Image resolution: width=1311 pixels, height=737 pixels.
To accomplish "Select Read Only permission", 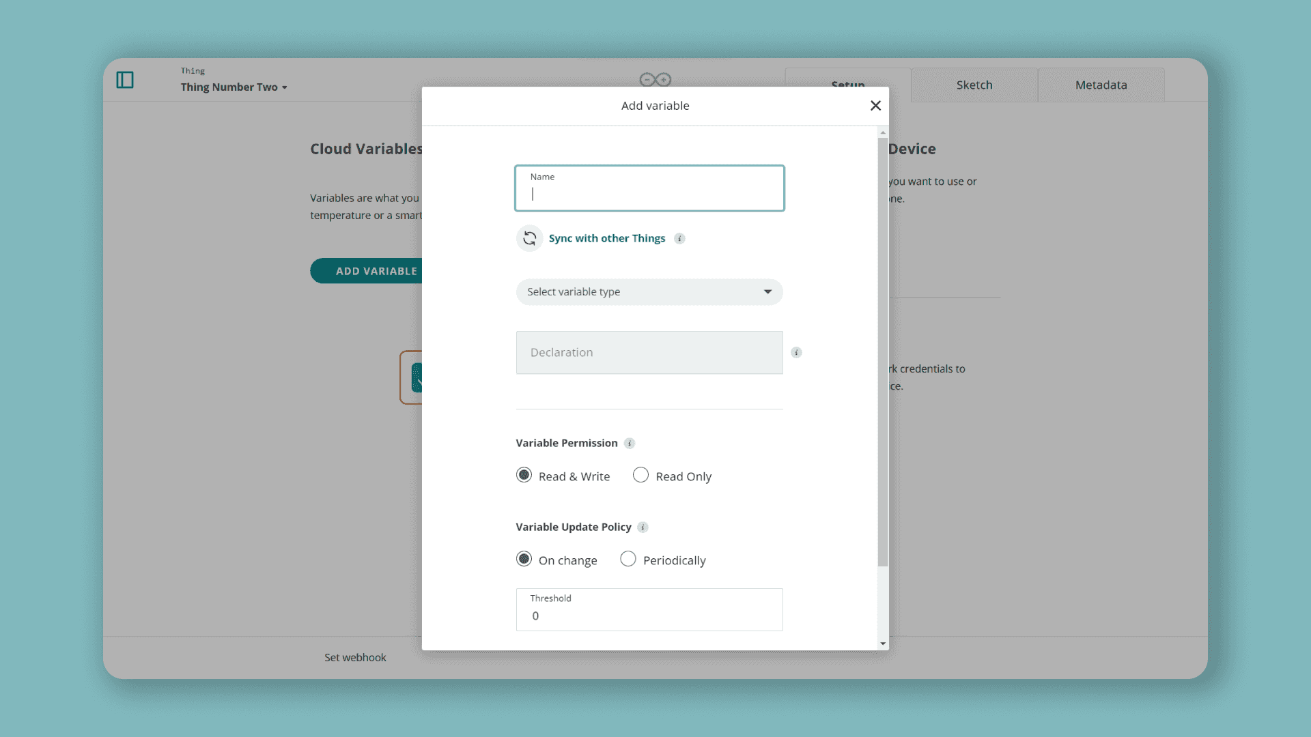I will pos(640,475).
